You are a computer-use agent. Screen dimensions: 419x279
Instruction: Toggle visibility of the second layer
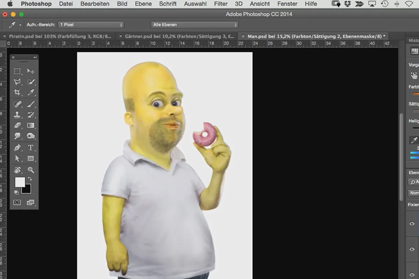[x=412, y=249]
